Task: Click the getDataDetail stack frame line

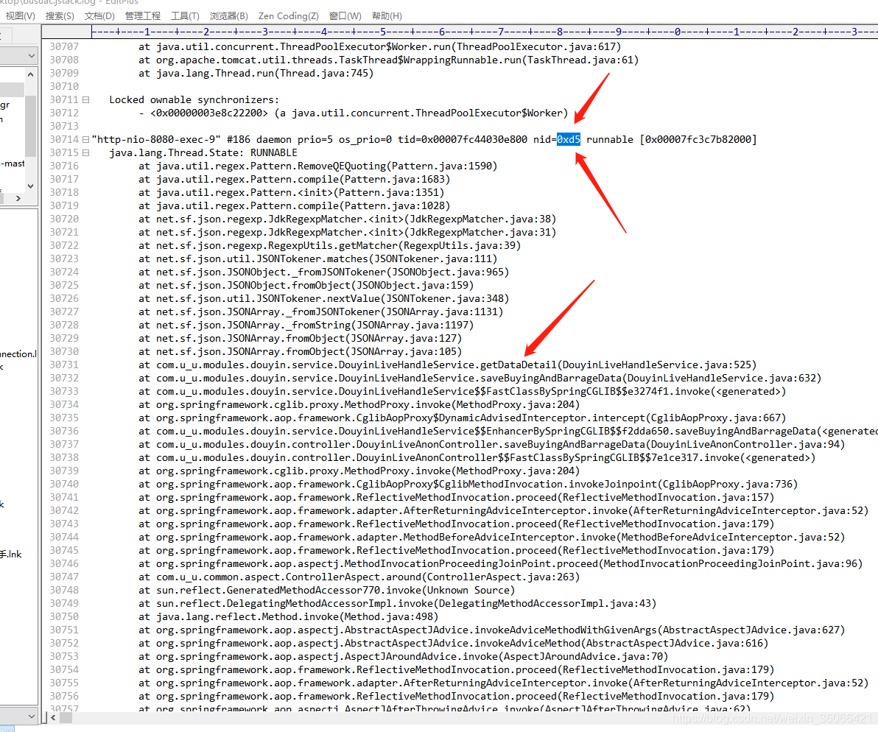Action: coord(447,365)
